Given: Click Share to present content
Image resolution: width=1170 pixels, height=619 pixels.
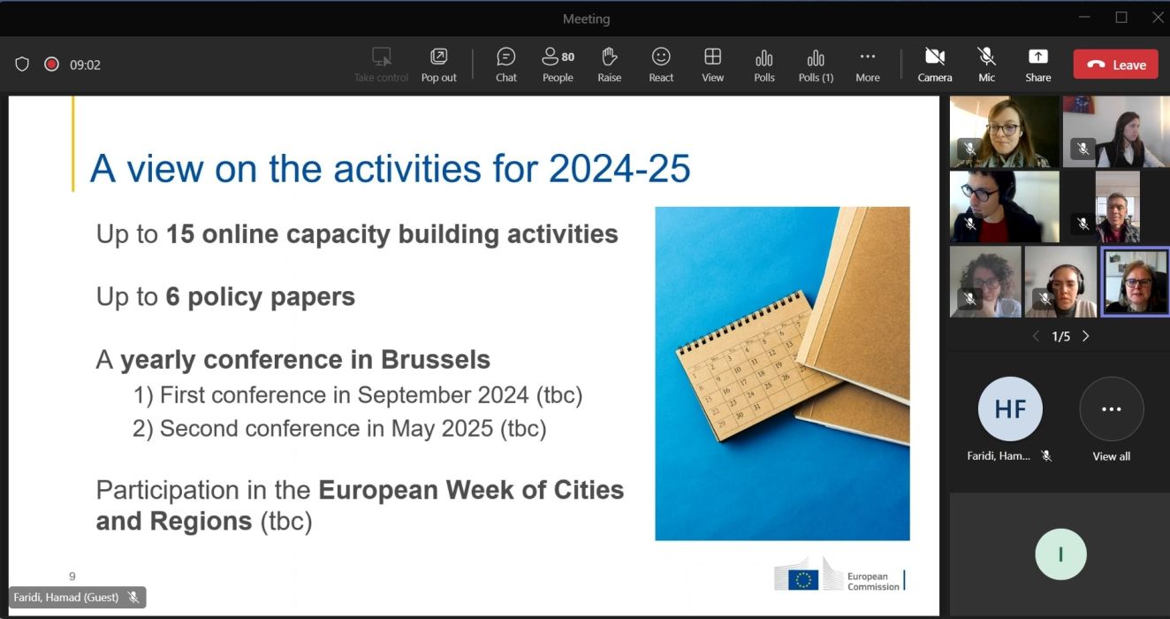Looking at the screenshot, I should [x=1037, y=65].
